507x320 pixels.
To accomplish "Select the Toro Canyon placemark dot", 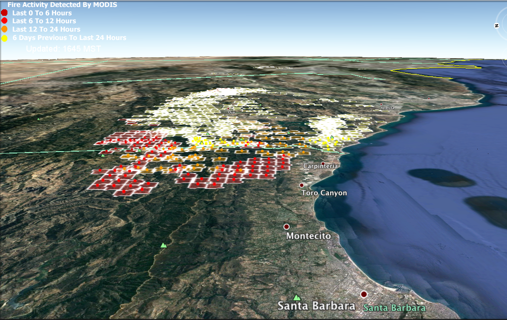I will pos(301,185).
